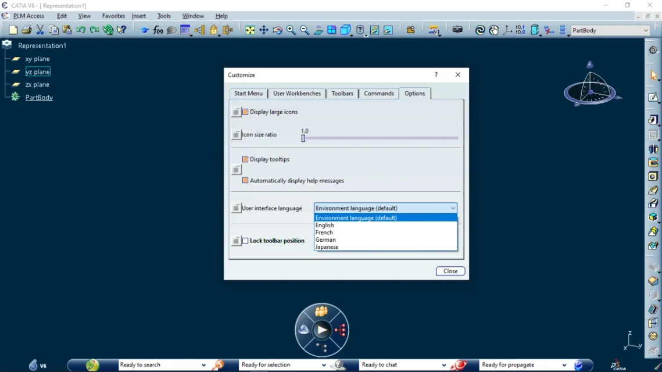The width and height of the screenshot is (662, 372).
Task: Click the play button in compass
Action: (322, 330)
